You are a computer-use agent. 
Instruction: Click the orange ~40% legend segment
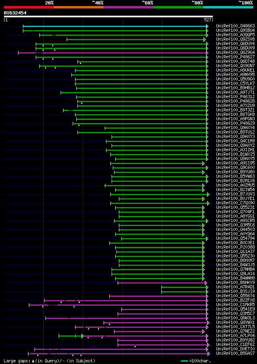[79, 7]
